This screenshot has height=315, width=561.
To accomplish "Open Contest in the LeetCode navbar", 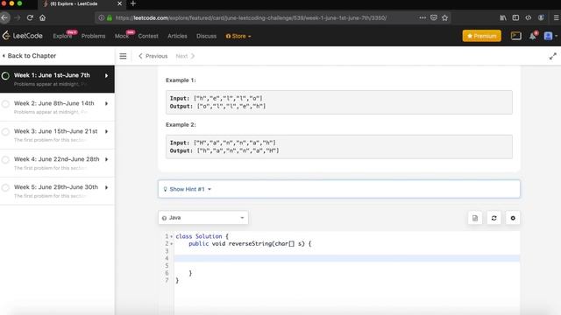I will tap(148, 36).
